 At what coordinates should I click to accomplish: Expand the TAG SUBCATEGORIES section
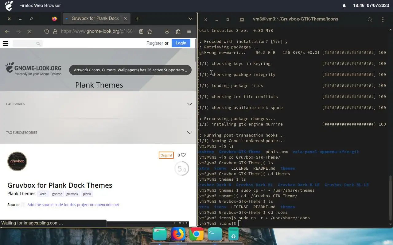tap(98, 133)
